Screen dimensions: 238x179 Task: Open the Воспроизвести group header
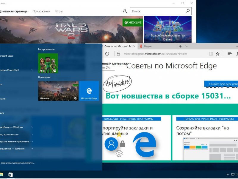(46, 49)
